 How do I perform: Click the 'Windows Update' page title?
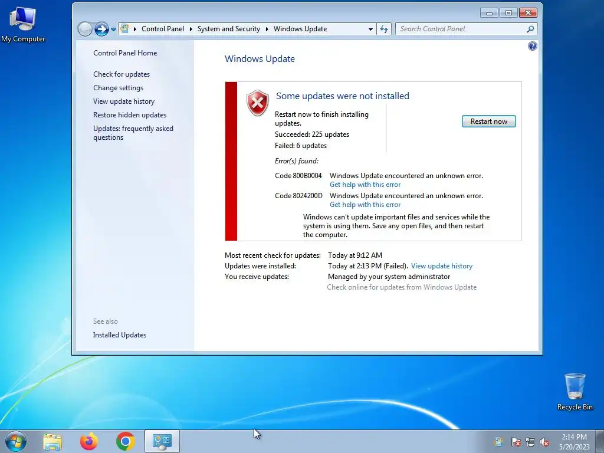point(260,58)
